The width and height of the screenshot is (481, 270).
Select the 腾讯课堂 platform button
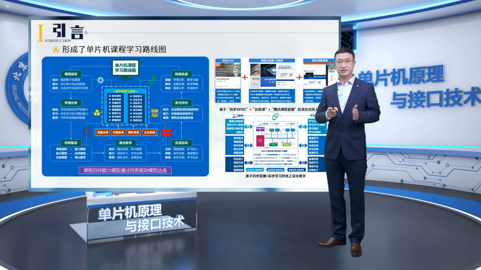133,133
